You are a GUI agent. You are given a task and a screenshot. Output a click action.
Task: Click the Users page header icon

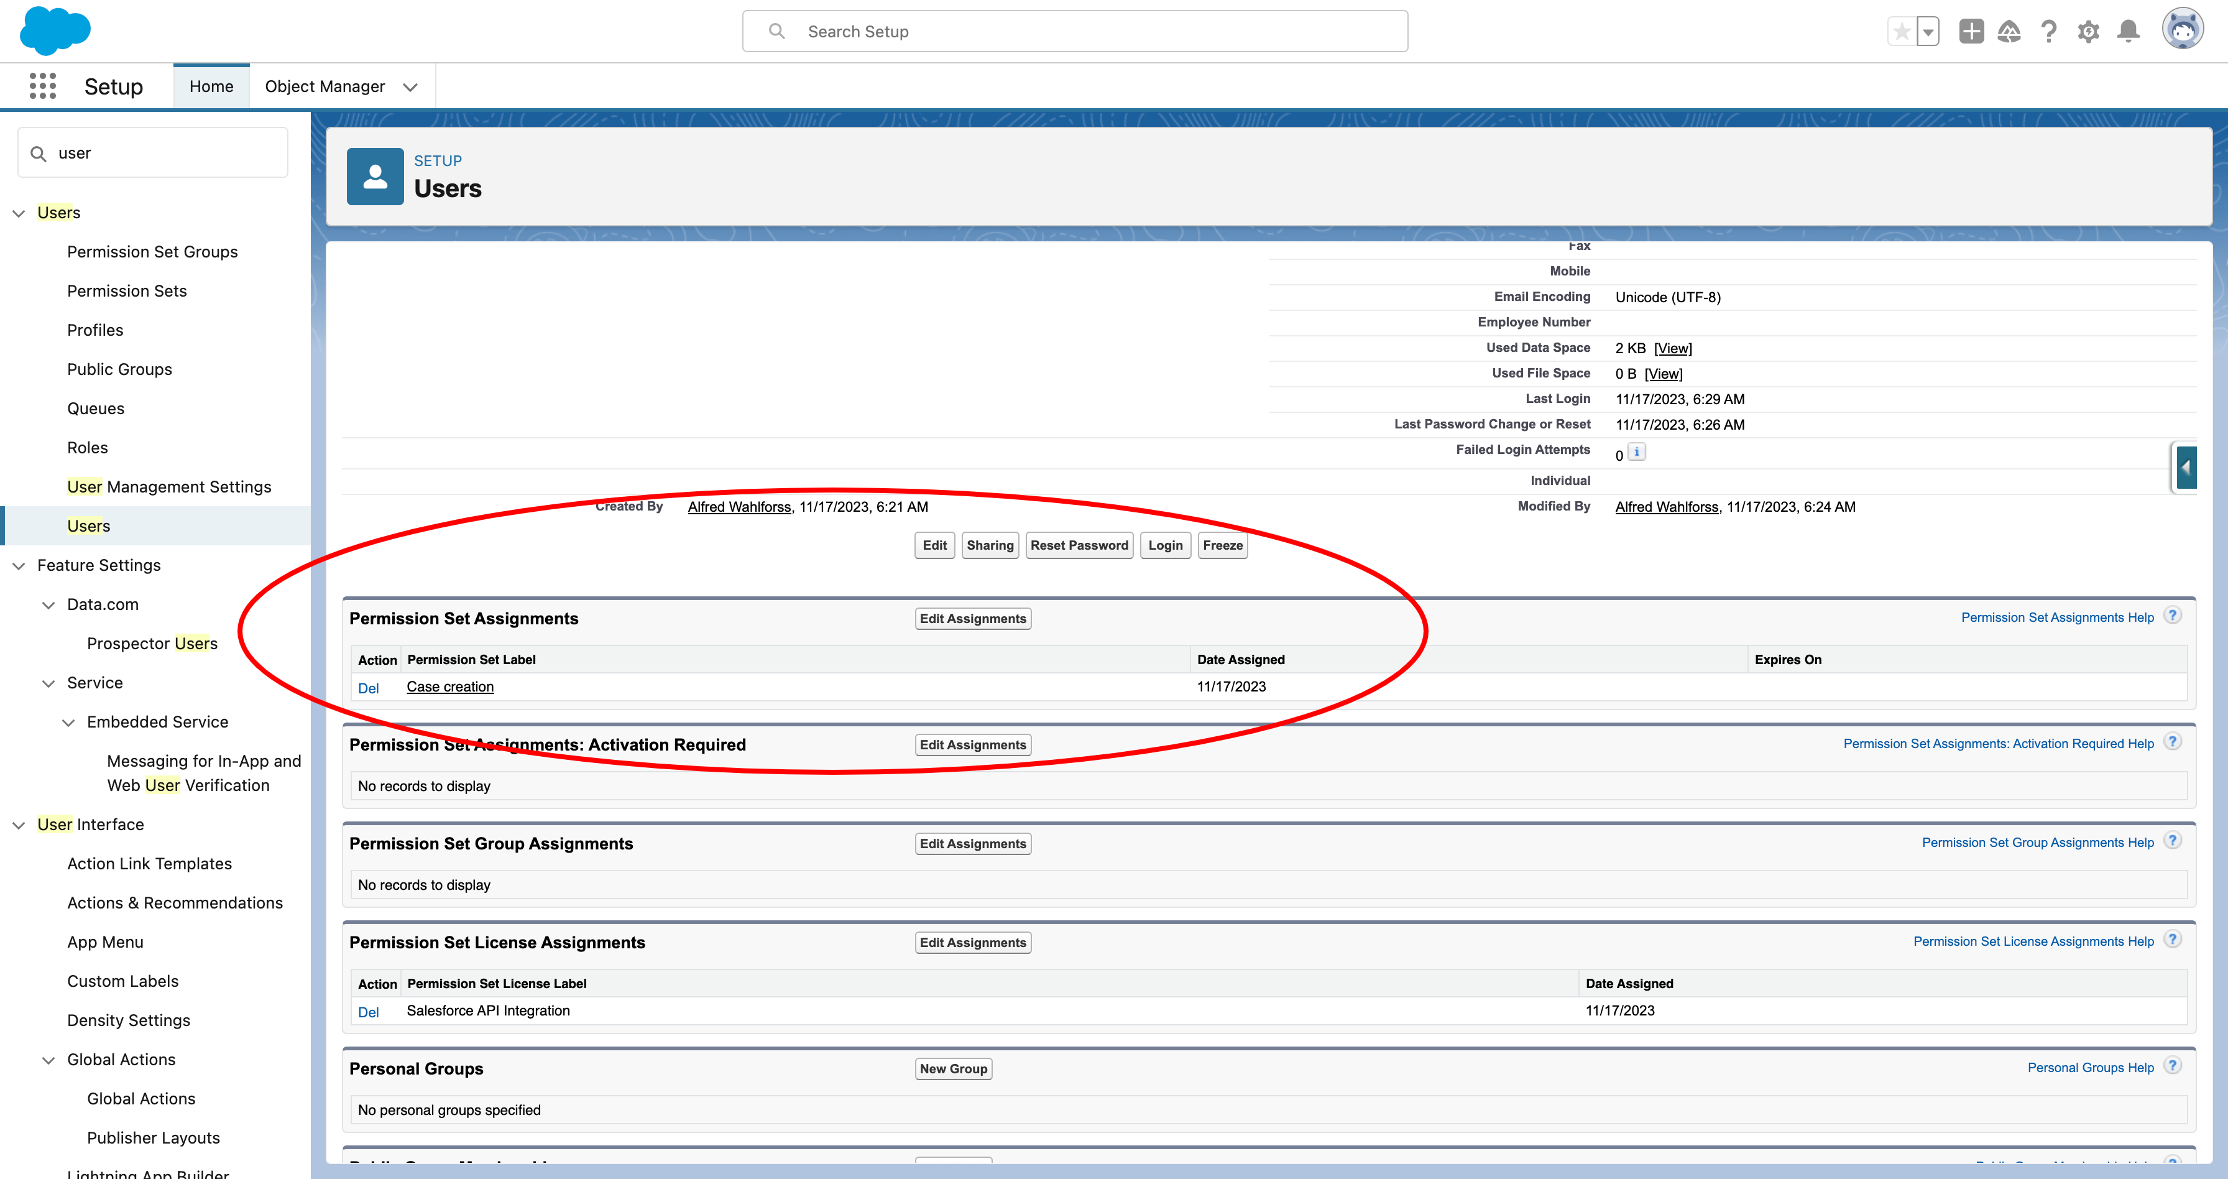coord(374,177)
